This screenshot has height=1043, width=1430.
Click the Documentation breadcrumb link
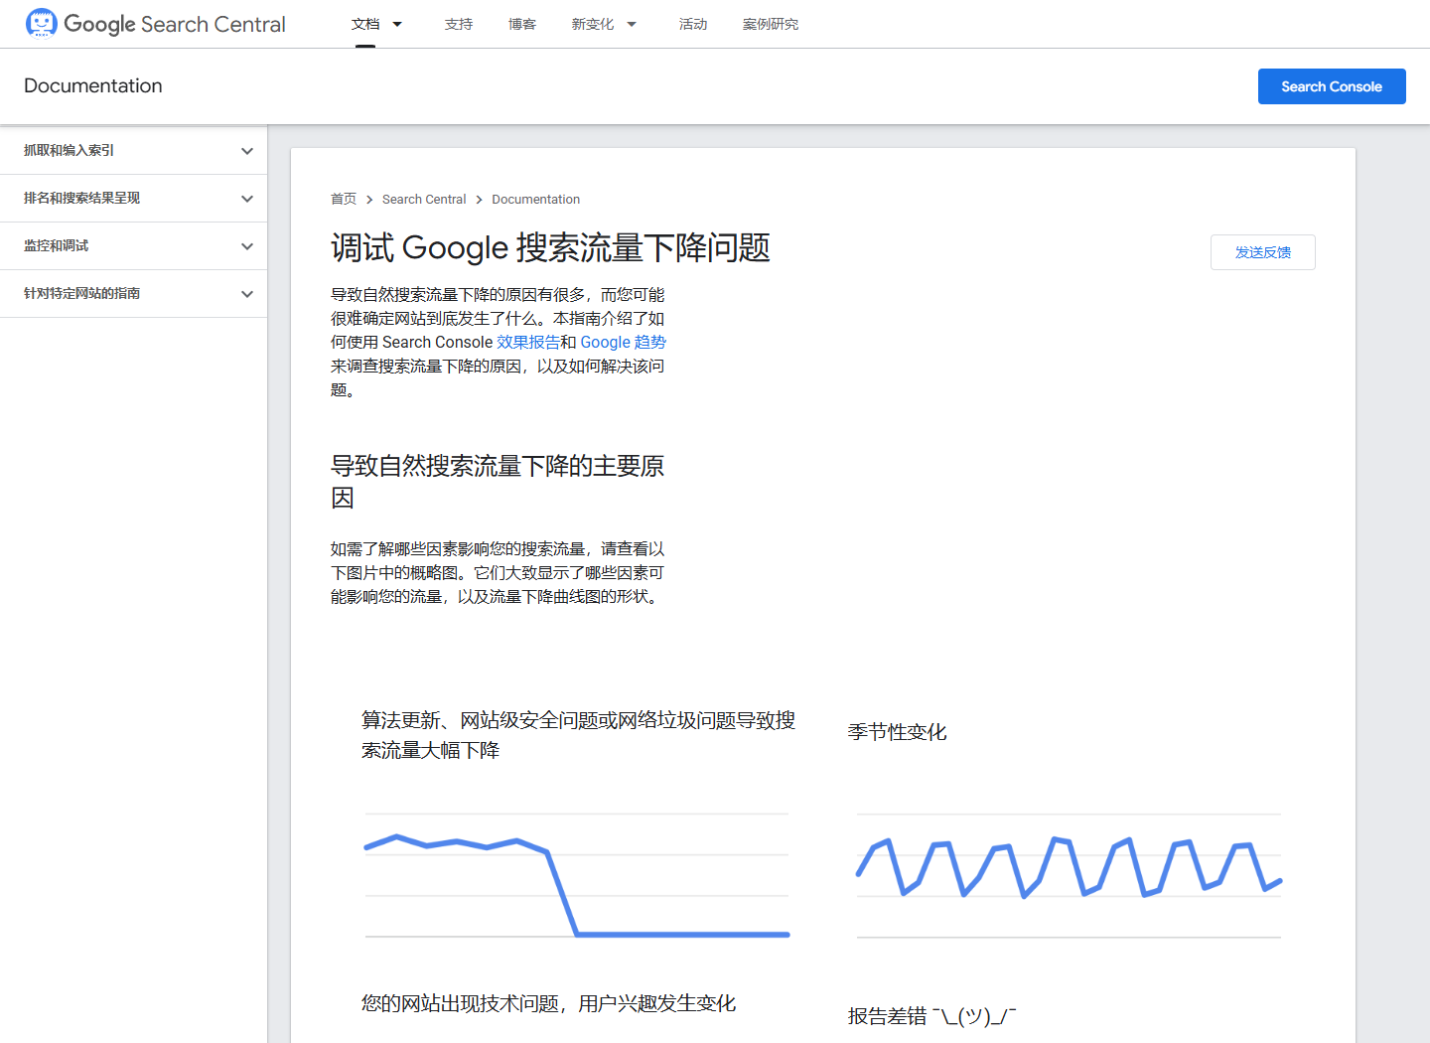tap(535, 199)
